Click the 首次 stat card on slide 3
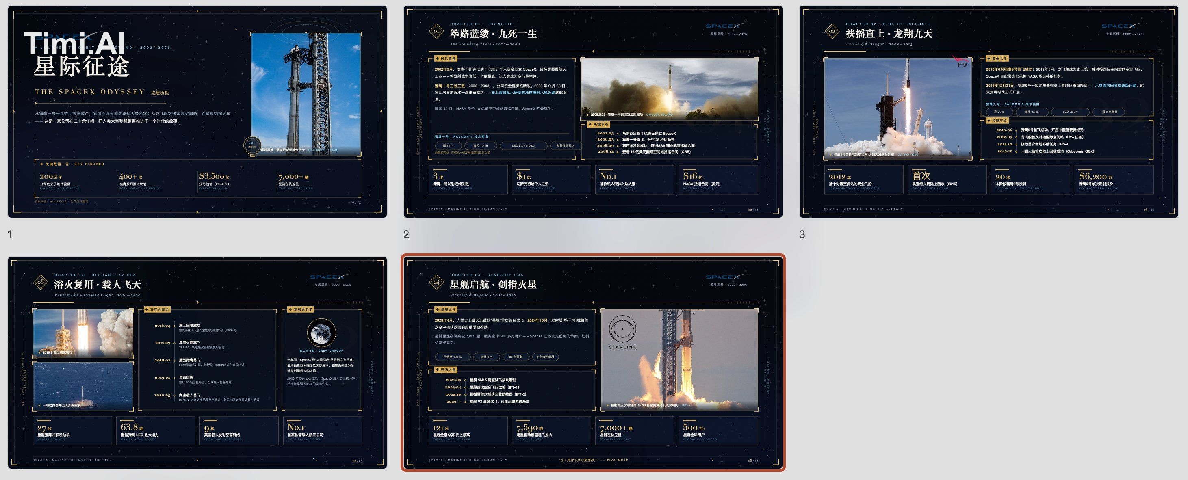 coord(947,179)
